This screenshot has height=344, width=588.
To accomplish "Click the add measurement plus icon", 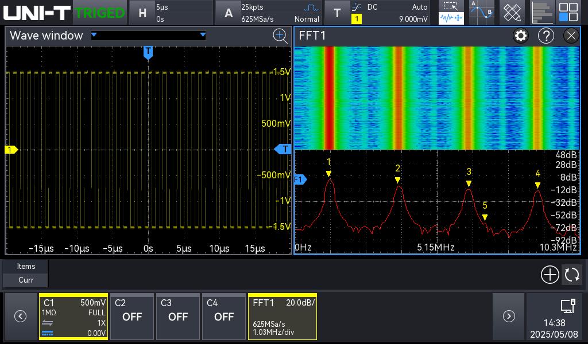I will point(550,275).
